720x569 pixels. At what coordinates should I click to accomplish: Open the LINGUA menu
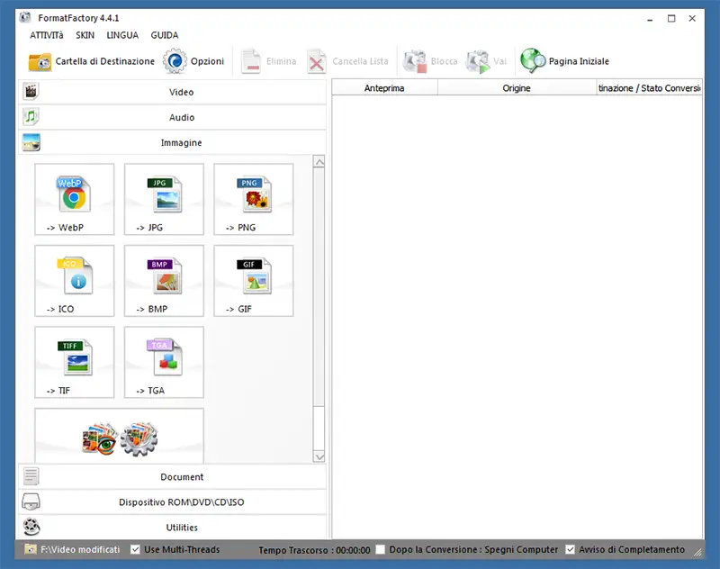coord(122,35)
